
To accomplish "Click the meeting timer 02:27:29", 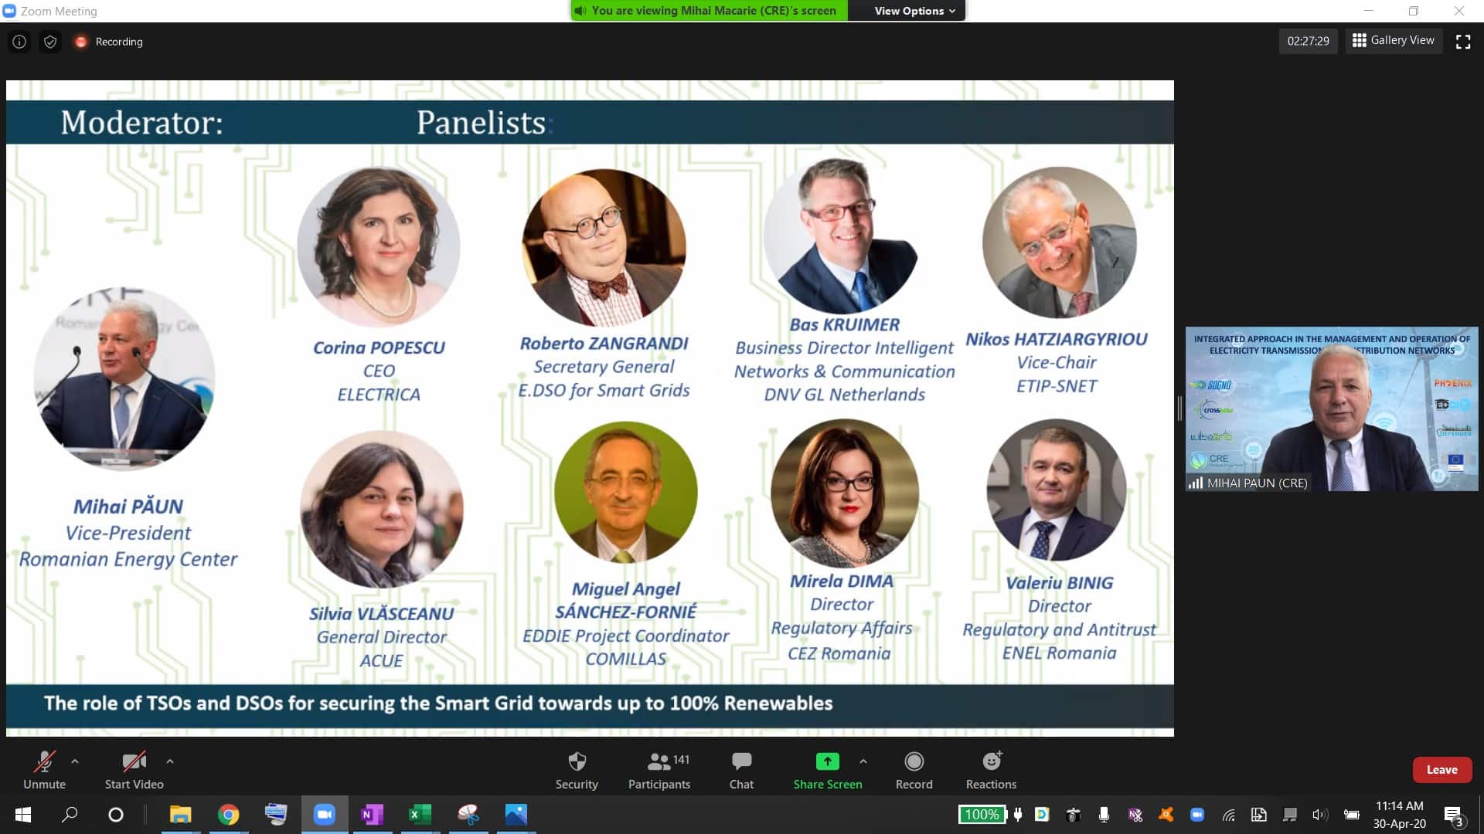I will coord(1308,41).
